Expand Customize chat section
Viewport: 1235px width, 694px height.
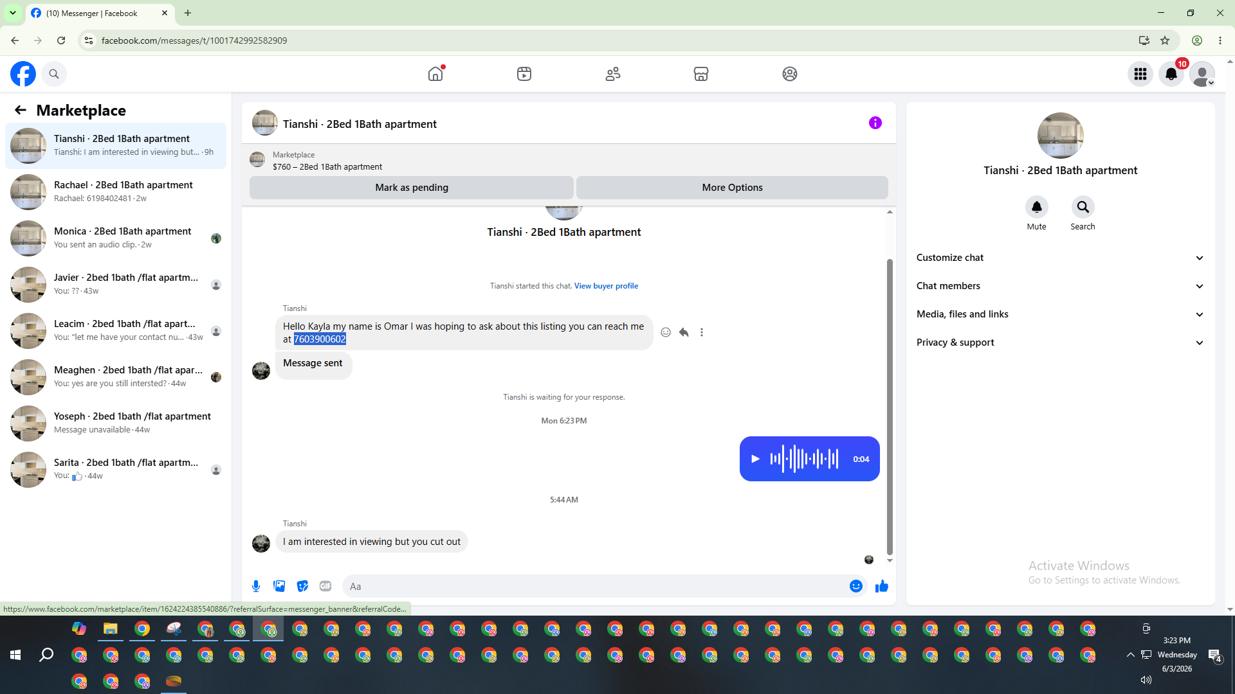(x=1060, y=258)
